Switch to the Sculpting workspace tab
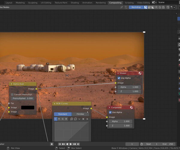Viewport: 180px width, 150px height. (33, 3)
